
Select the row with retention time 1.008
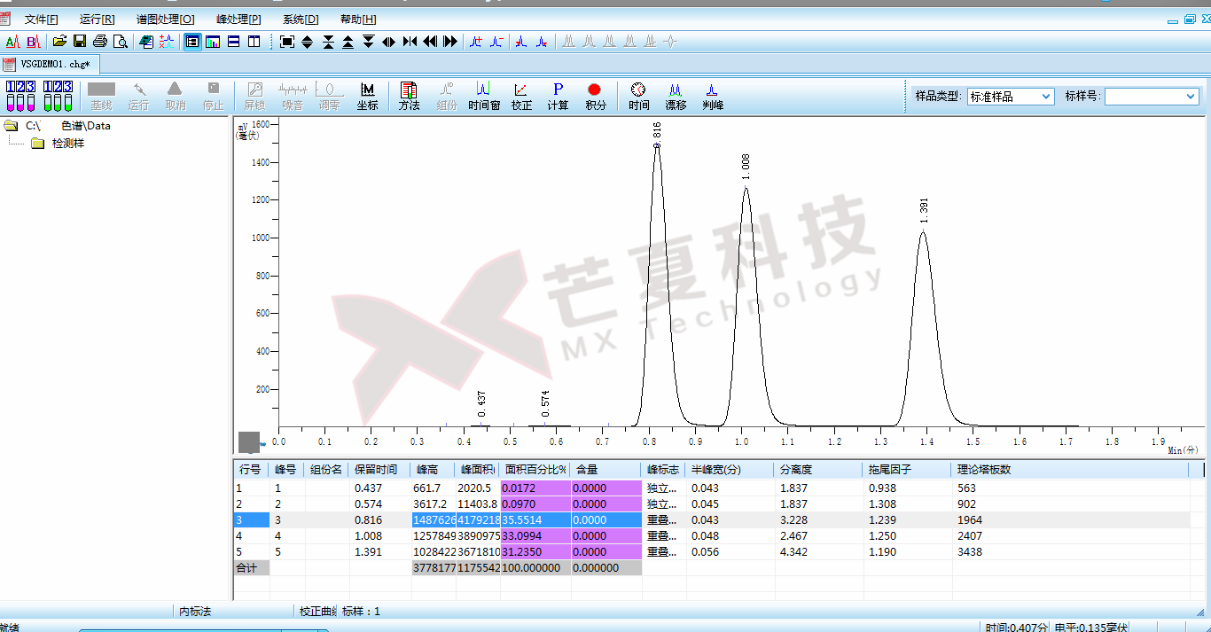[x=711, y=535]
